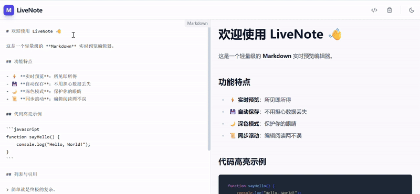Click the preview heading '代码高亮示例'

pyautogui.click(x=242, y=162)
